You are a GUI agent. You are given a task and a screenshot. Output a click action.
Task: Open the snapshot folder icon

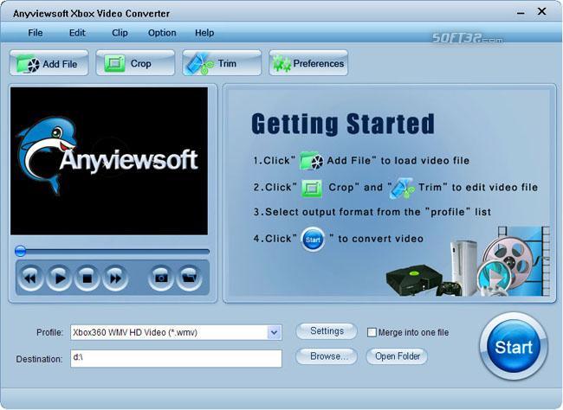point(189,278)
